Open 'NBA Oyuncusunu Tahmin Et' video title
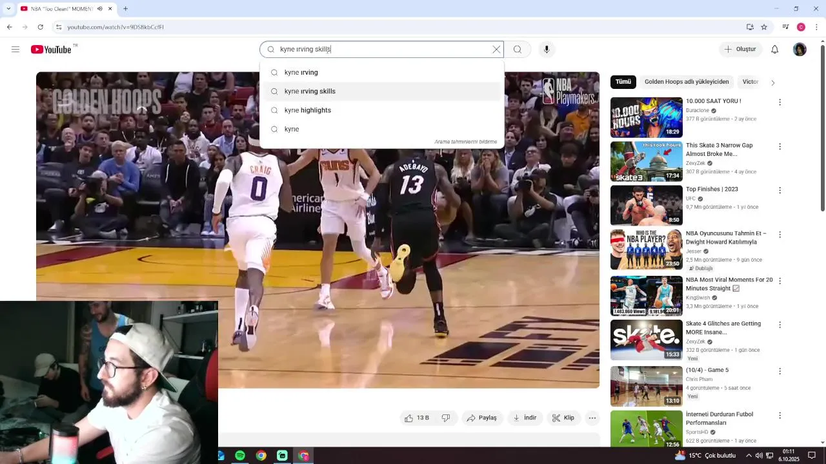 (x=726, y=238)
